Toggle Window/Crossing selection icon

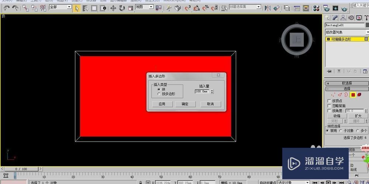tap(103, 8)
